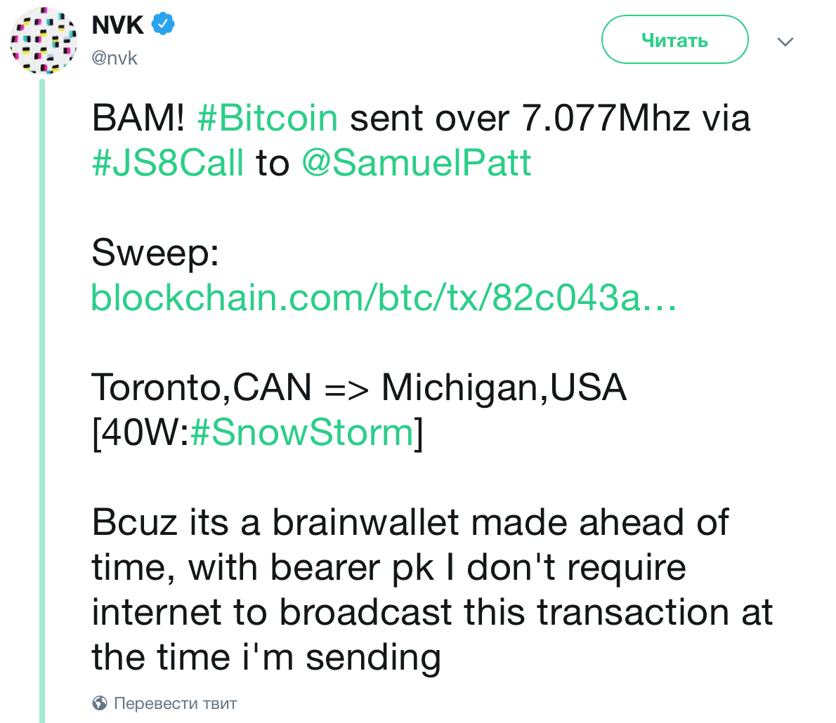Open the #SnowStorm hashtag
This screenshot has width=836, height=723.
[302, 432]
